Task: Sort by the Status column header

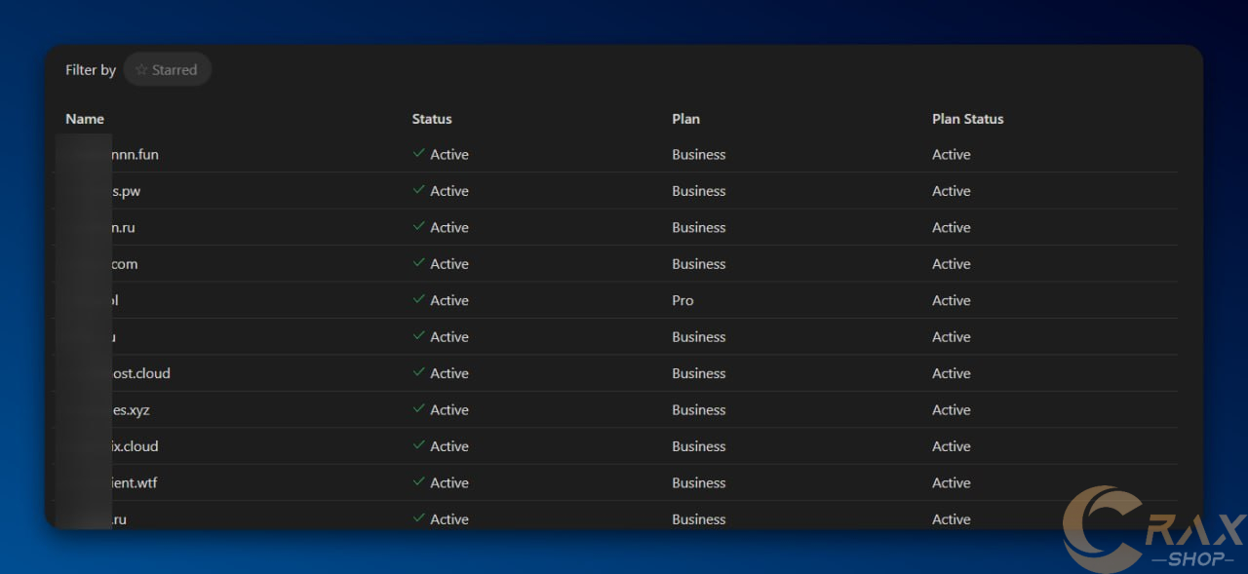Action: [x=432, y=119]
